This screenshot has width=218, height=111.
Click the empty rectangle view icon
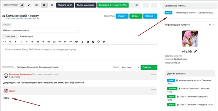click(37, 5)
